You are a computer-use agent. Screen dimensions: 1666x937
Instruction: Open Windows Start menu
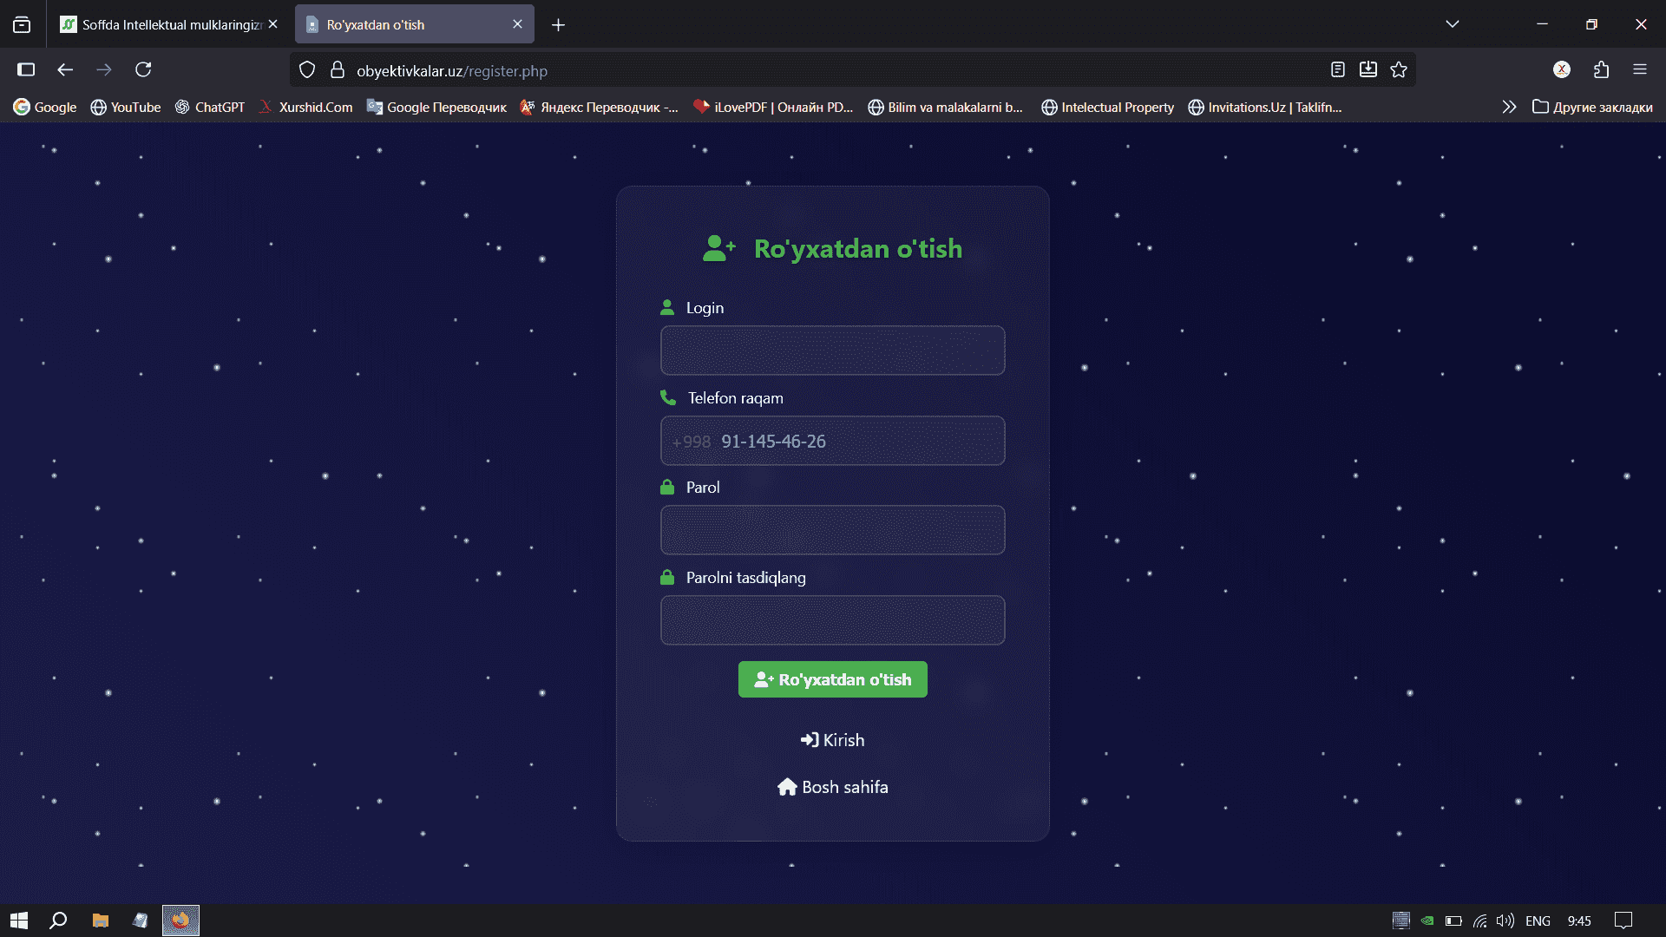pos(19,921)
